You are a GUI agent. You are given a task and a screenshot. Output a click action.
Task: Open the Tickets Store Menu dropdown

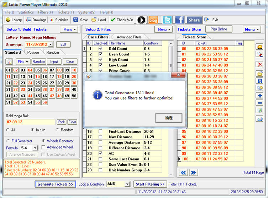click(x=252, y=30)
